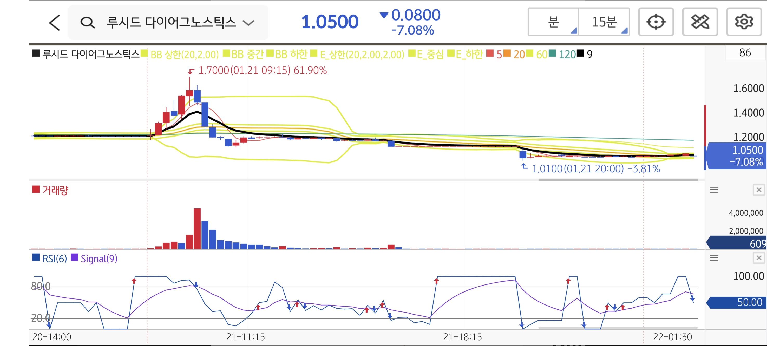The height and width of the screenshot is (346, 767).
Task: Click the 거래량 volume label
Action: pyautogui.click(x=55, y=190)
